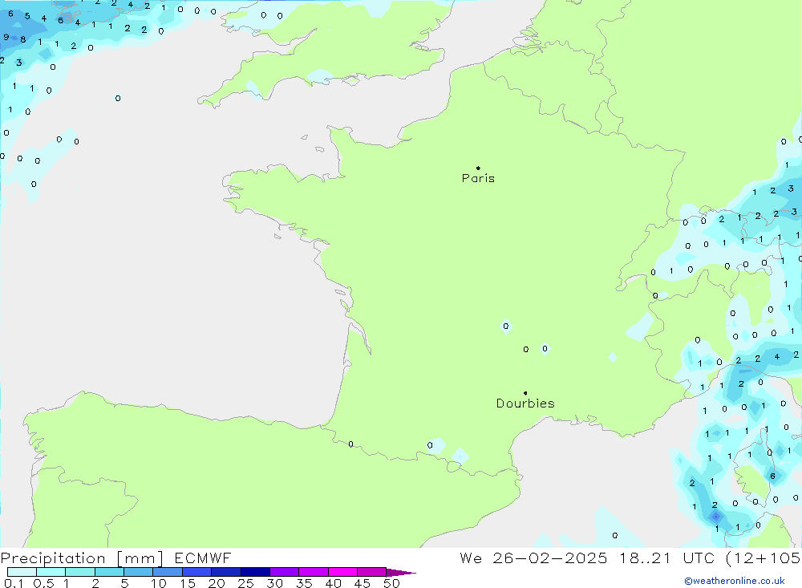Click the (12+105 forecast offset text

tap(764, 558)
